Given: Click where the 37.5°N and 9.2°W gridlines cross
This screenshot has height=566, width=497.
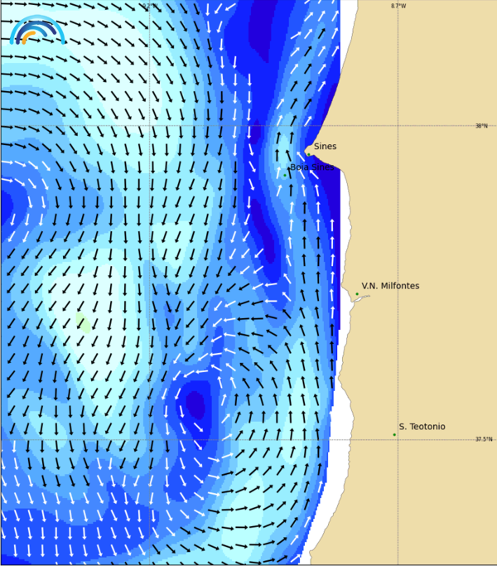Looking at the screenshot, I should click(149, 440).
